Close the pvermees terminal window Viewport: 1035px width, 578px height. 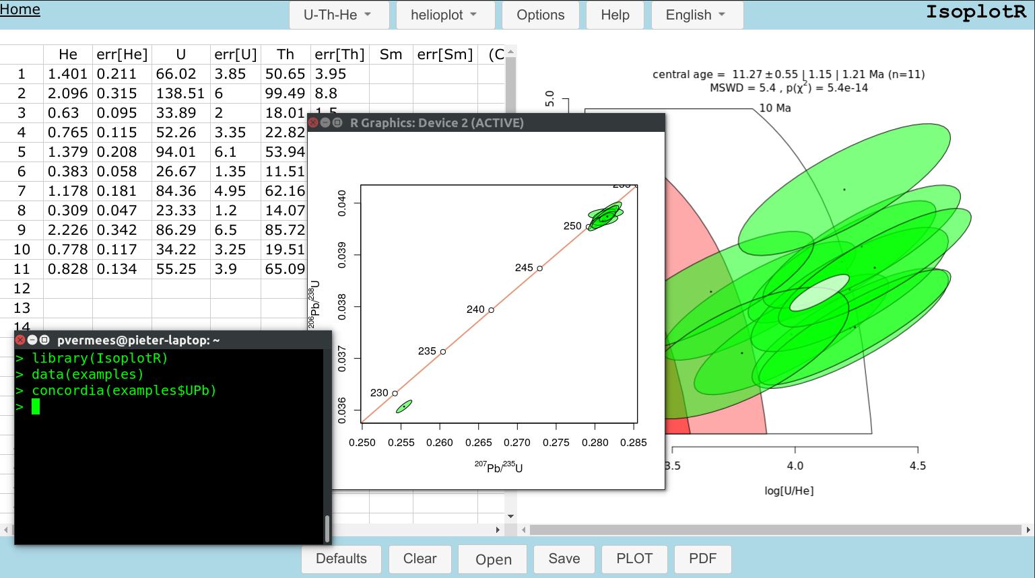click(x=20, y=340)
